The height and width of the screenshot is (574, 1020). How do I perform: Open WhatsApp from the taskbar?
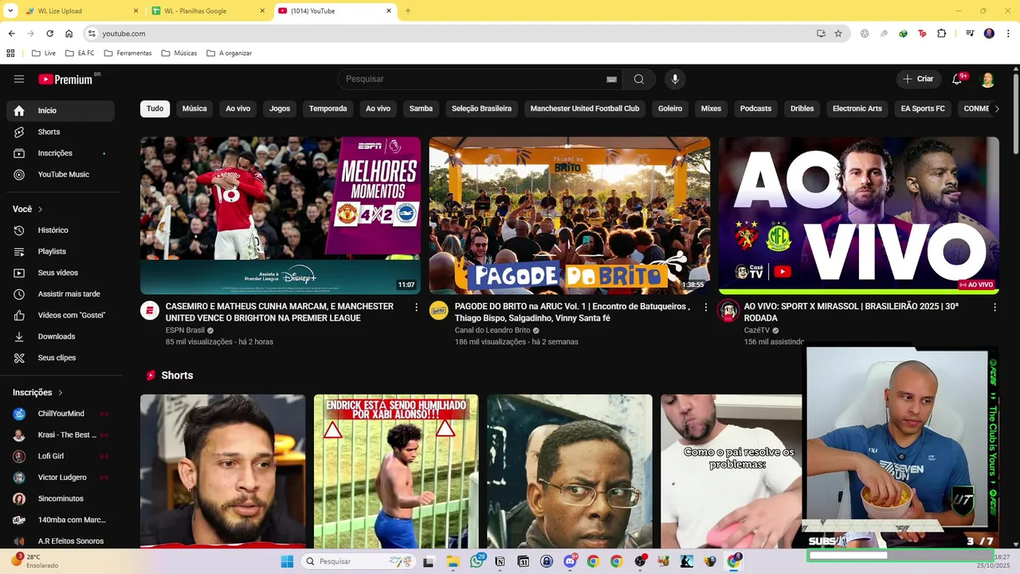(x=477, y=561)
